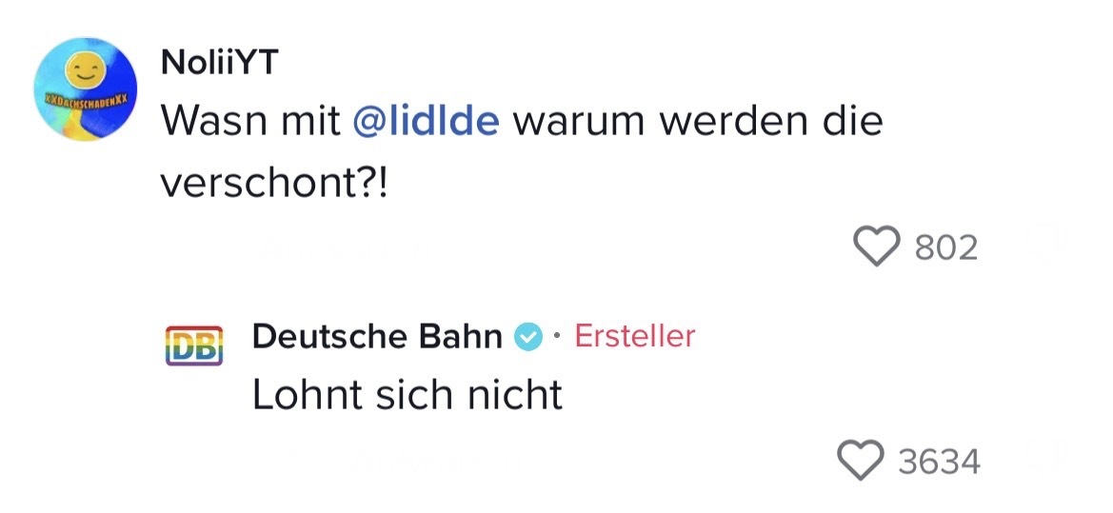Click the word "Lohnt" in the reply
The width and height of the screenshot is (1113, 513).
click(x=295, y=395)
